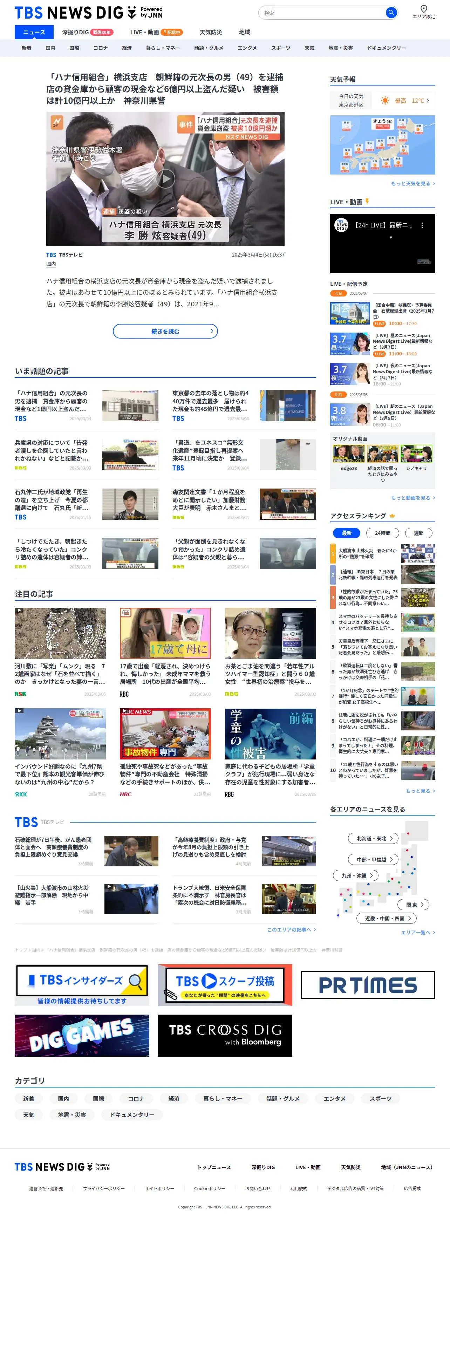Open footer お問い合わせ link
This screenshot has width=450, height=1350.
(x=258, y=1188)
